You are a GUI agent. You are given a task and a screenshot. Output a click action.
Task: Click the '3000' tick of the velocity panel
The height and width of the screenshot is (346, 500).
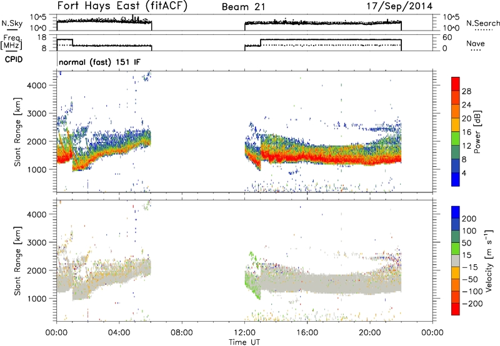click(36, 242)
